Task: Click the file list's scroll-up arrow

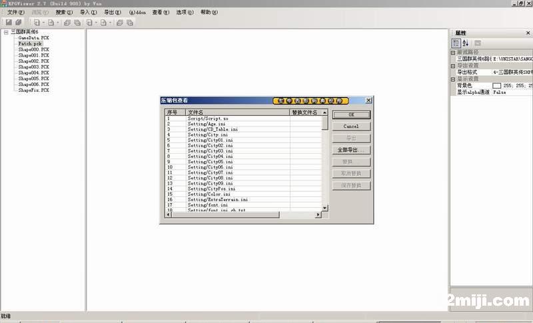Action: tap(325, 113)
